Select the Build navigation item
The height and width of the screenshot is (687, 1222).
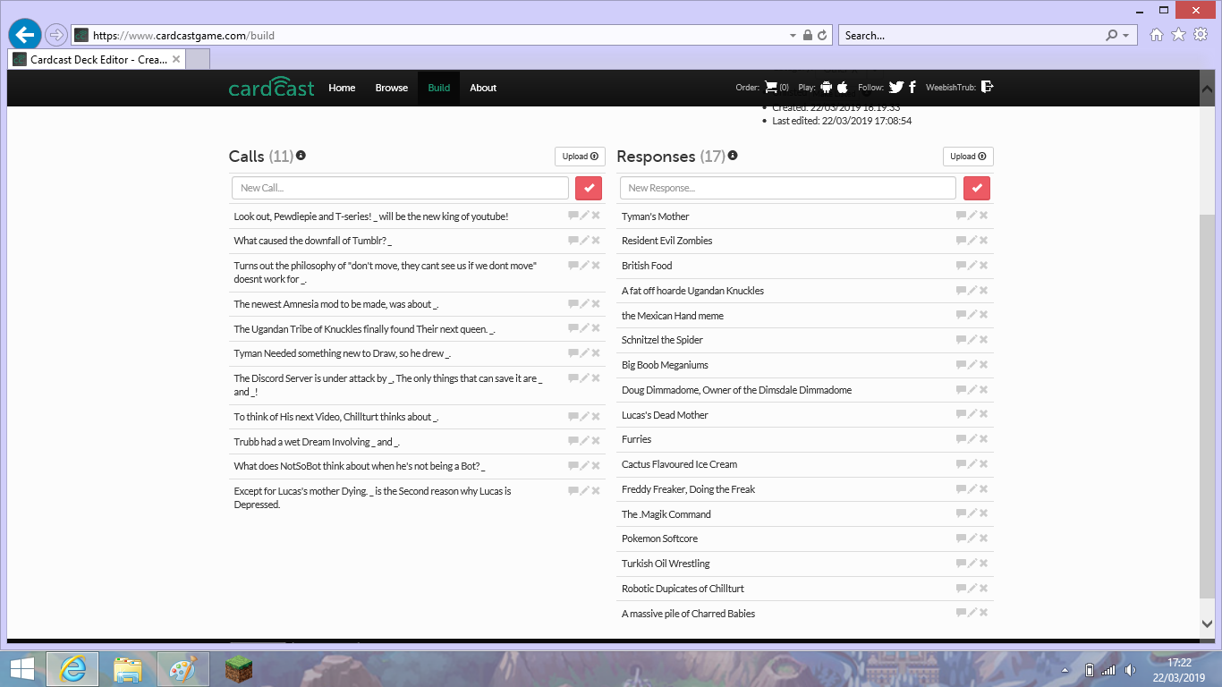[438, 88]
